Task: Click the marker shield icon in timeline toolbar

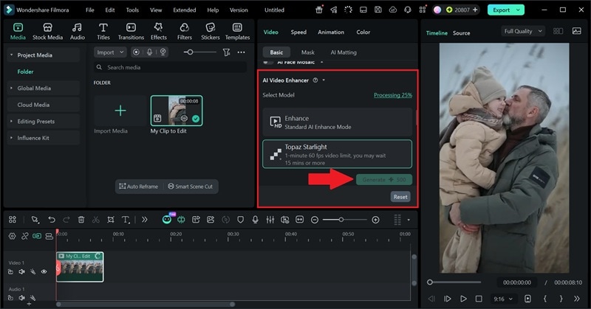Action: 241,220
